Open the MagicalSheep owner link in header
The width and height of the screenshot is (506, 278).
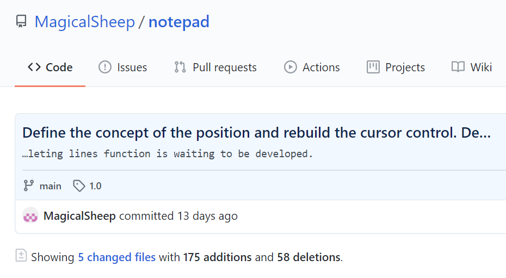[84, 22]
